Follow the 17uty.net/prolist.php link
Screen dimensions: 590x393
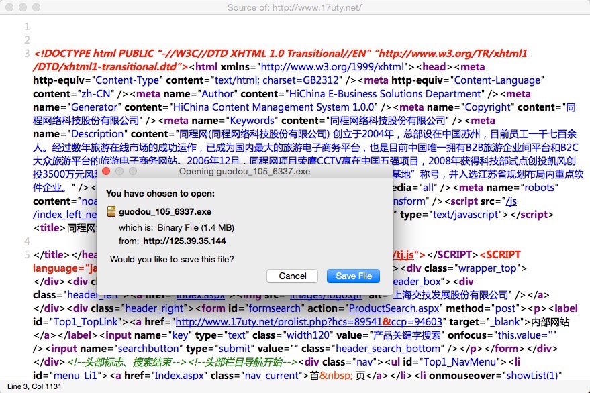click(309, 322)
